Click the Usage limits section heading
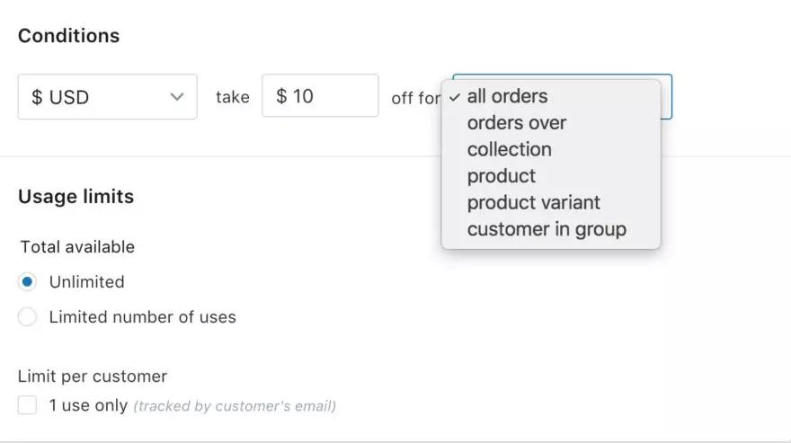 click(76, 197)
